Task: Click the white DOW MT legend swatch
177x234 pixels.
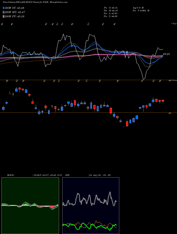Action: coord(4,12)
